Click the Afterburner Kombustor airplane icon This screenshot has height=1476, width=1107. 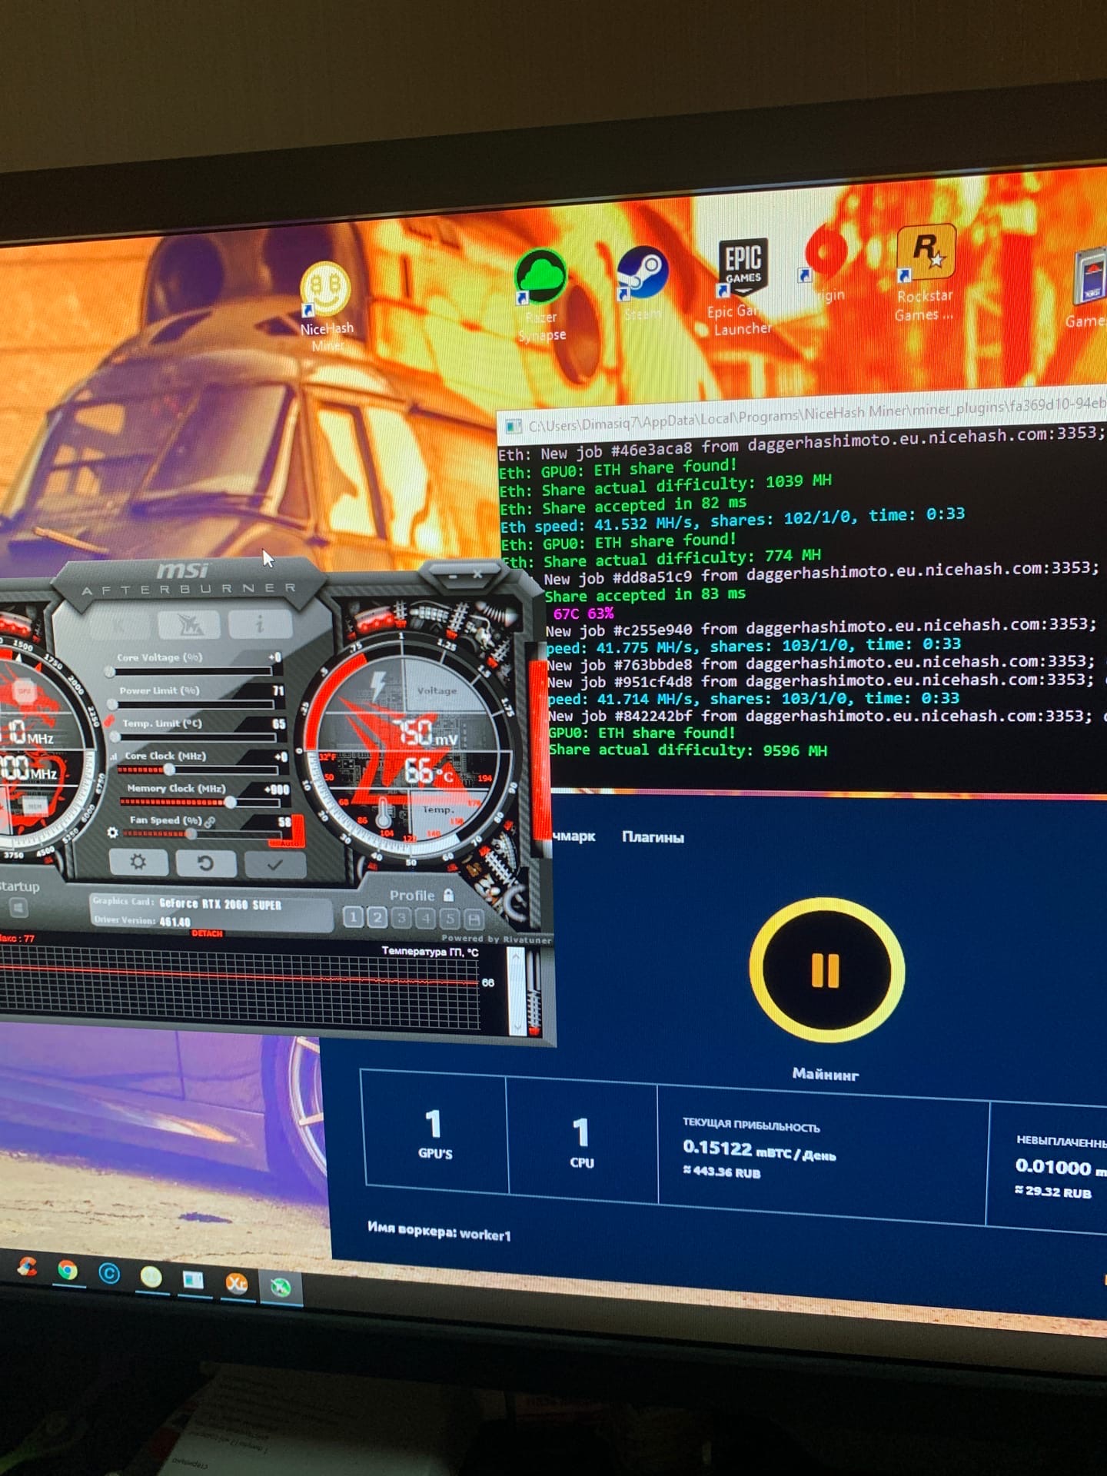point(189,624)
